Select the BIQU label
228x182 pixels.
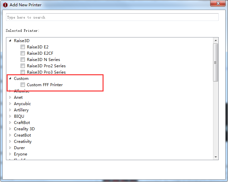[x=19, y=116]
